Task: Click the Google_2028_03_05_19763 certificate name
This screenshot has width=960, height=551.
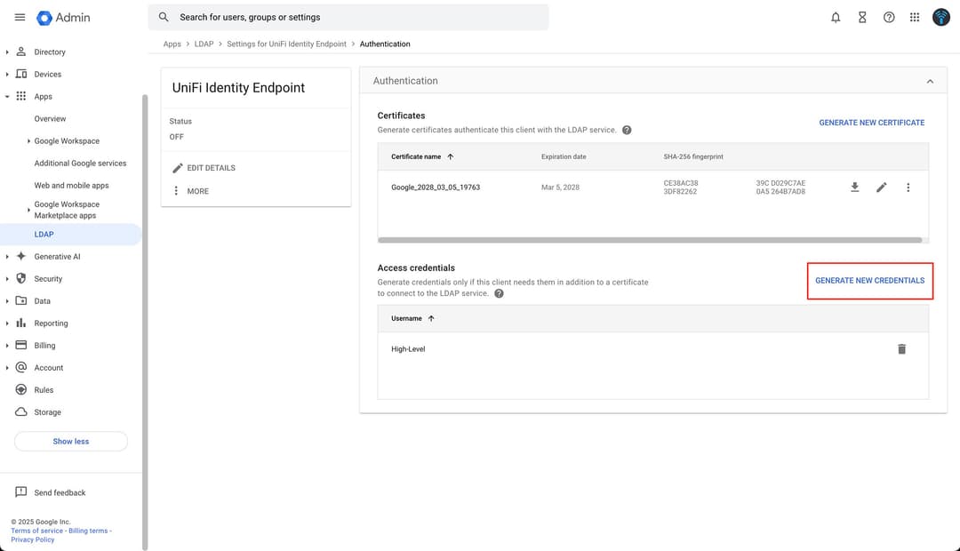Action: click(x=436, y=188)
